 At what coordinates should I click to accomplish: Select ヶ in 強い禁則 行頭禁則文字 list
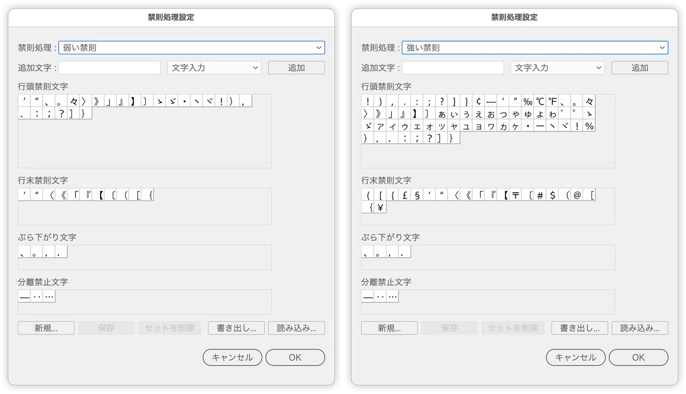(x=516, y=126)
